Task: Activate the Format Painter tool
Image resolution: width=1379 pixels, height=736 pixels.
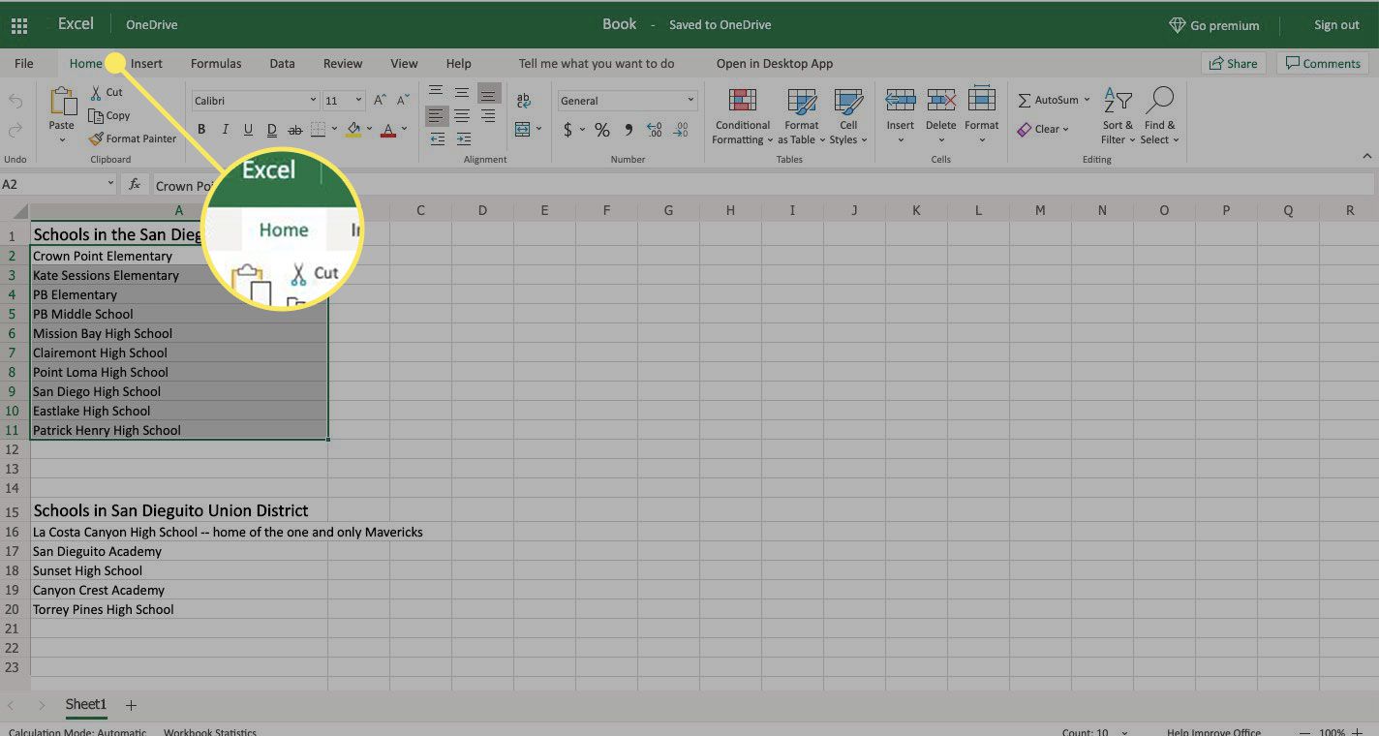Action: click(x=133, y=138)
